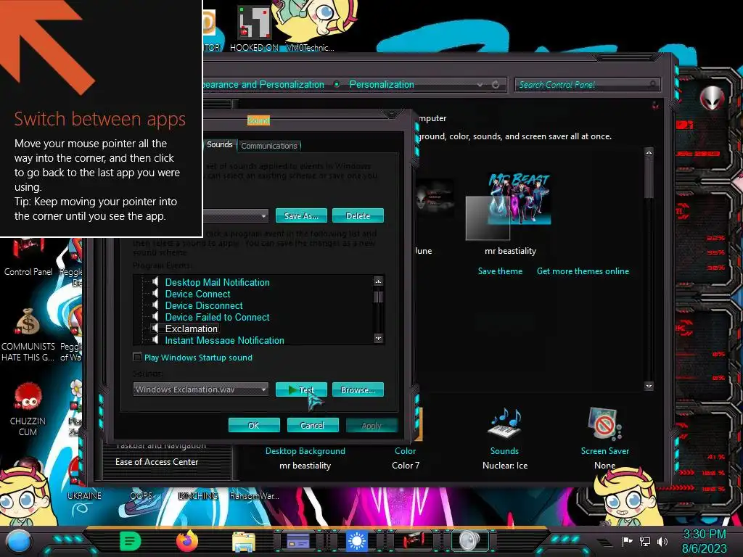Open the red fuzzy CHUZZIN desktop icon

click(28, 409)
